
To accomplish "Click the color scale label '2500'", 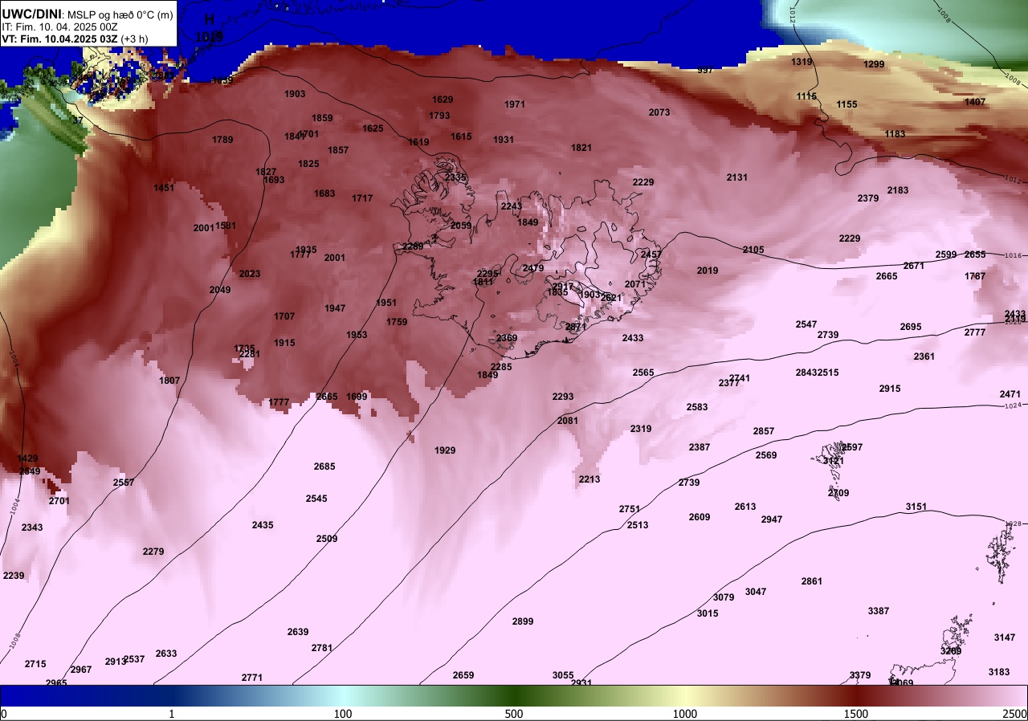I will click(x=1016, y=714).
